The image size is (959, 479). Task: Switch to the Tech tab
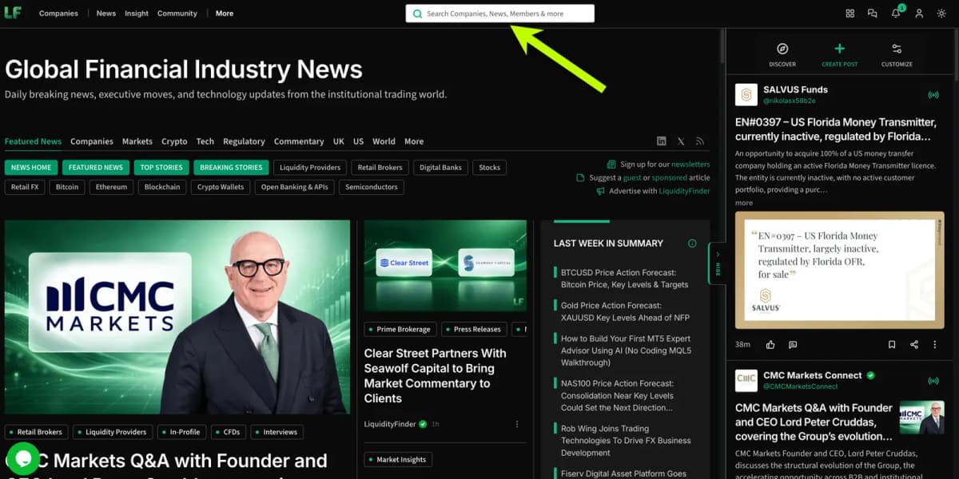(205, 141)
